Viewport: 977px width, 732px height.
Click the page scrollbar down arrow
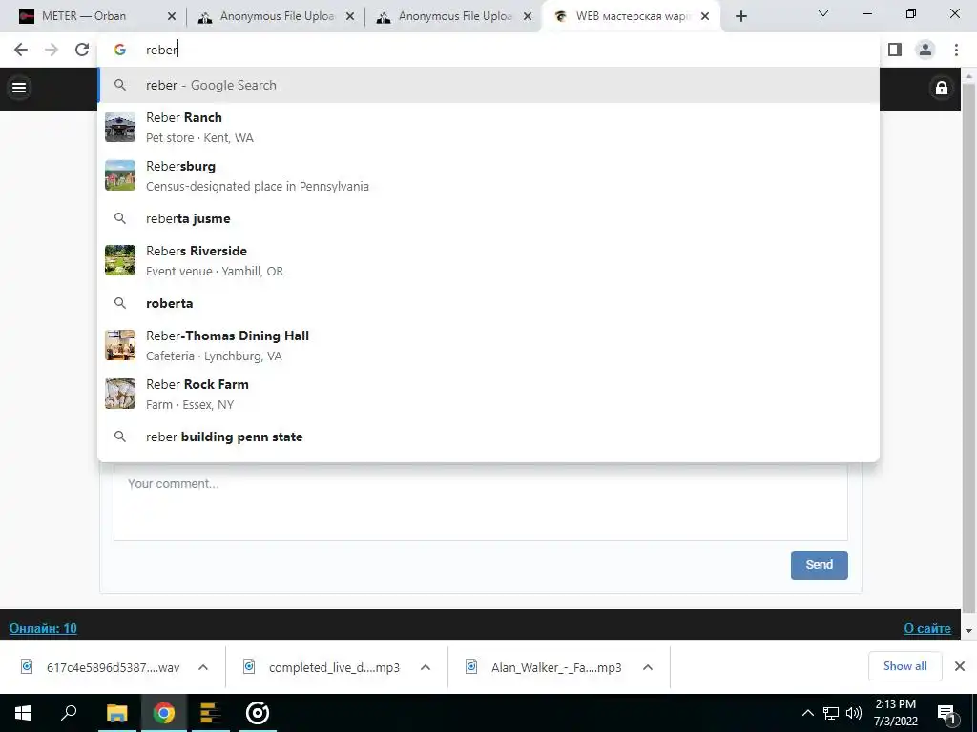[968, 631]
